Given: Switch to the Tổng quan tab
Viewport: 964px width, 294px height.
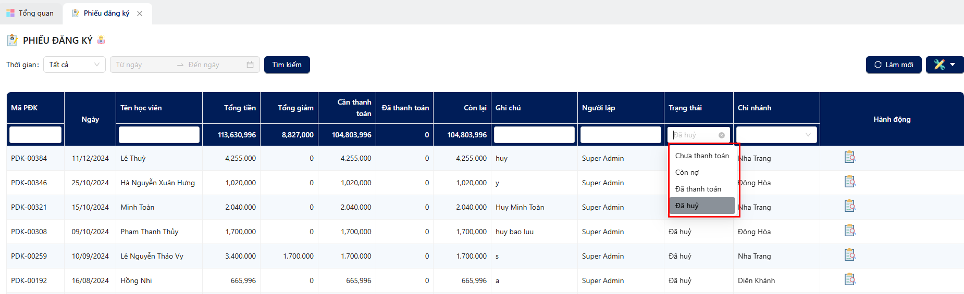Looking at the screenshot, I should point(31,13).
